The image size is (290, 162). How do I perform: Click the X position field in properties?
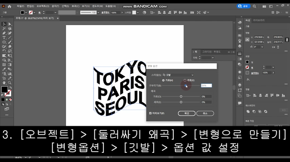click(x=259, y=37)
